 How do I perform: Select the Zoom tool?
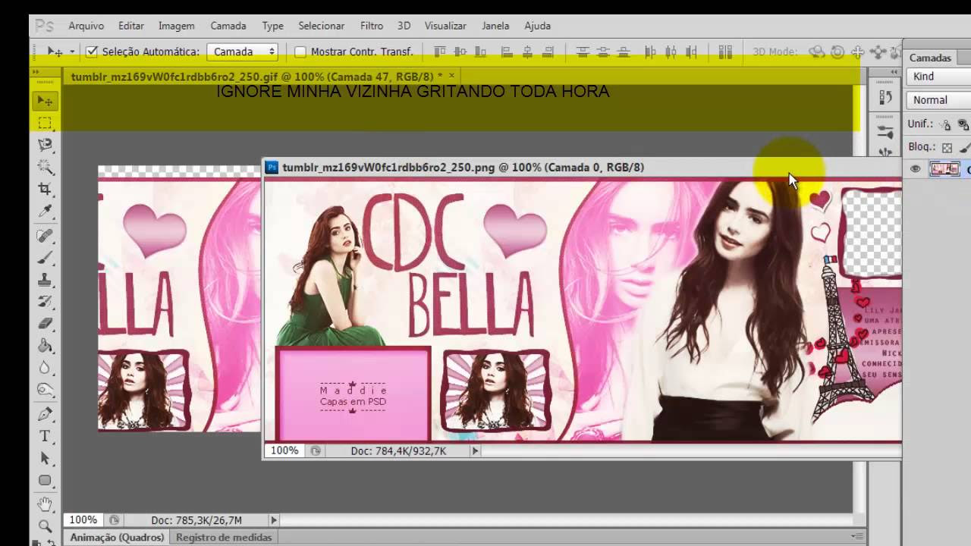click(45, 526)
